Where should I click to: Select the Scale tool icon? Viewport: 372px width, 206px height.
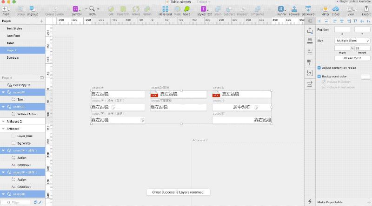pyautogui.click(x=187, y=9)
